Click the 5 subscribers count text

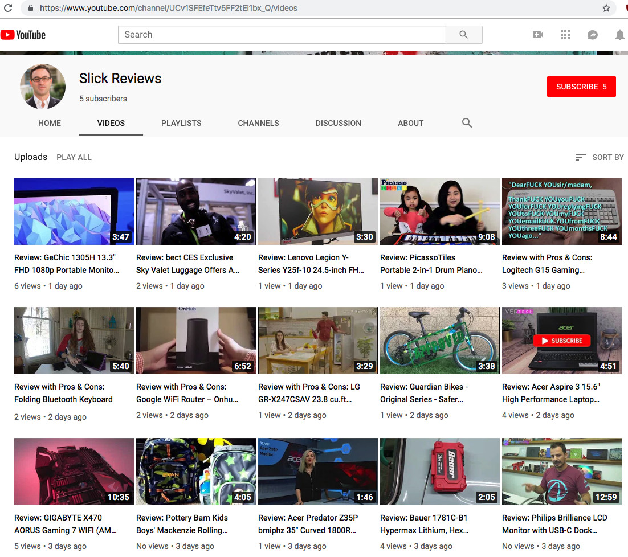(103, 99)
